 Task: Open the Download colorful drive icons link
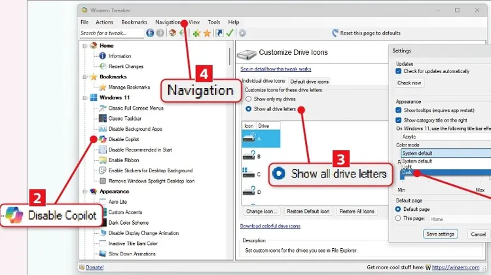tap(270, 226)
